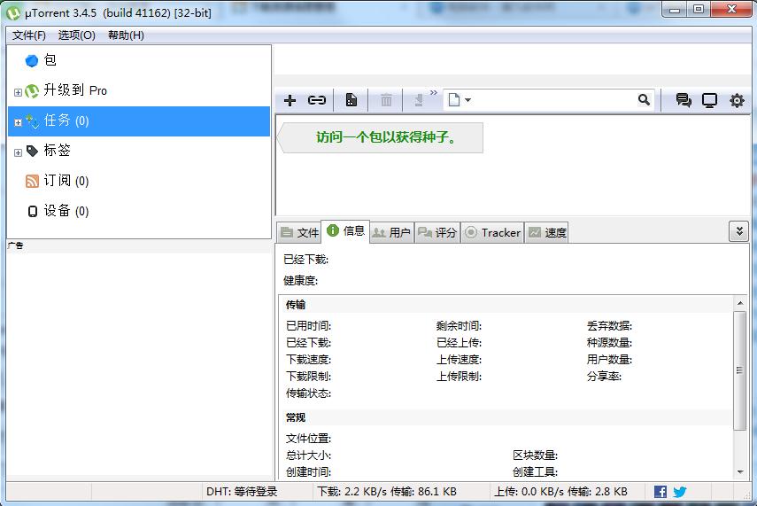
Task: Click the 传输 section header
Action: pos(296,305)
